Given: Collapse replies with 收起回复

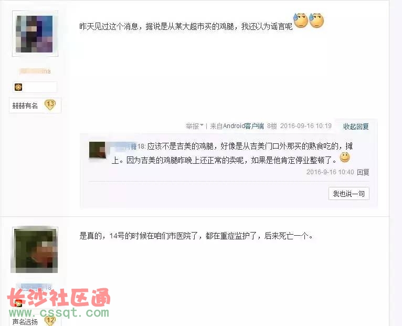Looking at the screenshot, I should point(356,126).
